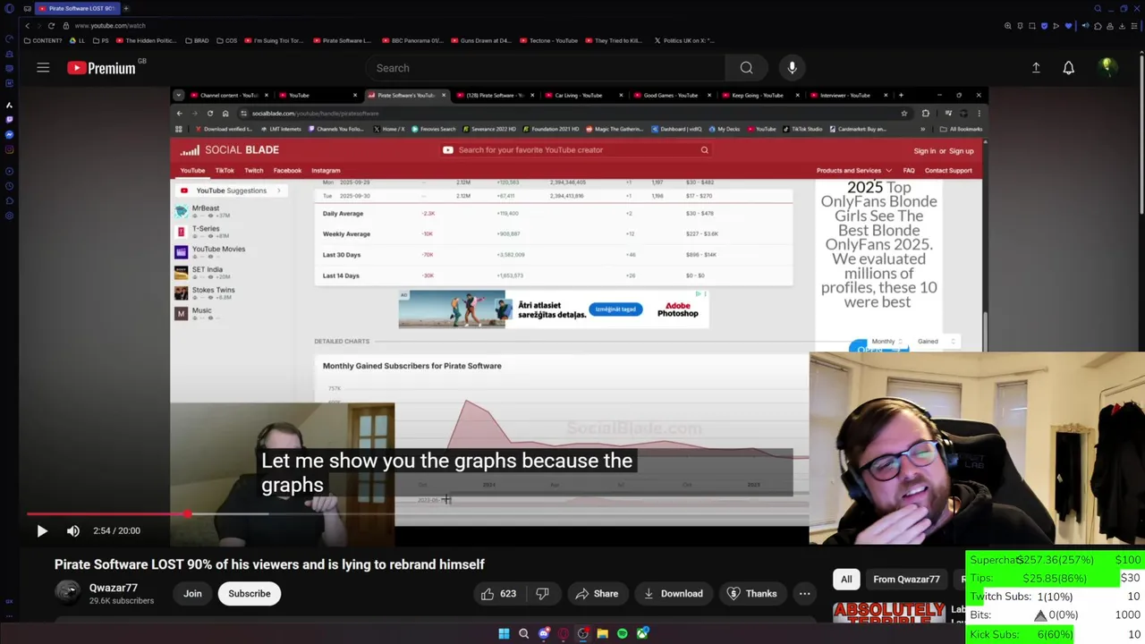Open the Qwazar77 channel avatar
This screenshot has width=1145, height=644.
(x=68, y=594)
